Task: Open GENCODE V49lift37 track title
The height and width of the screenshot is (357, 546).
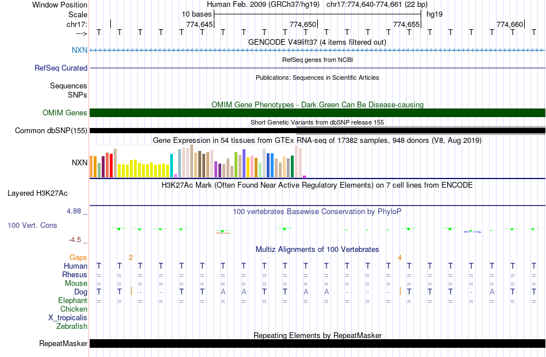Action: [x=317, y=42]
